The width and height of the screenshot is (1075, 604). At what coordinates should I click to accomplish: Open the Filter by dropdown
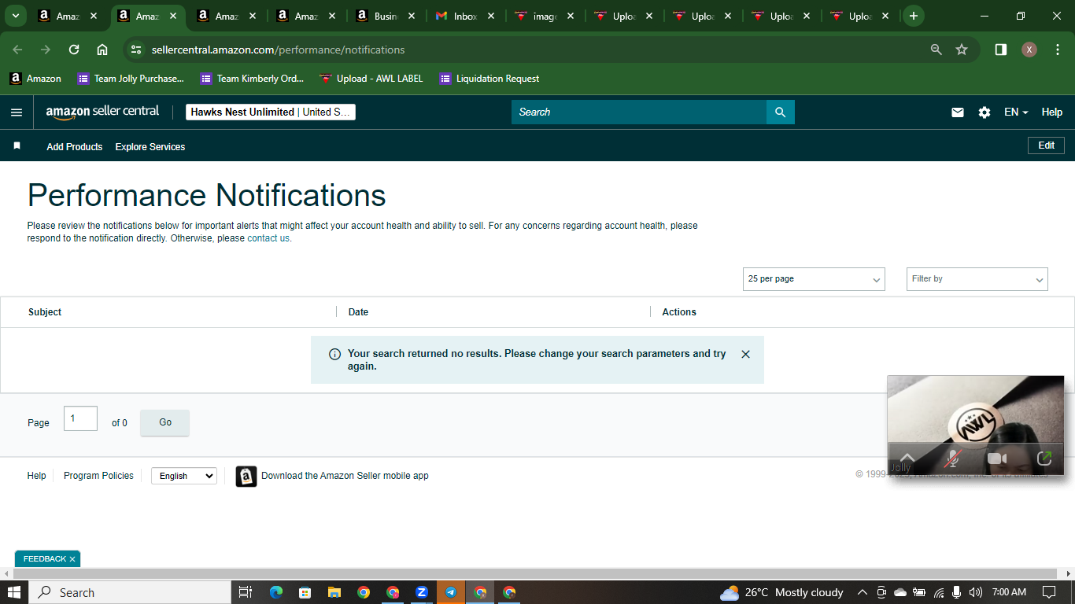tap(977, 279)
